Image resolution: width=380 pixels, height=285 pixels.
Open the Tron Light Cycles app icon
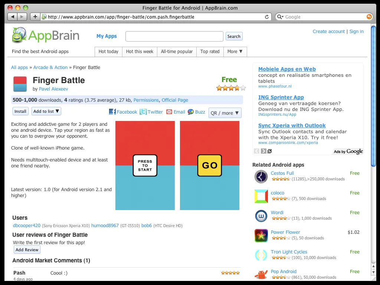[x=261, y=255]
